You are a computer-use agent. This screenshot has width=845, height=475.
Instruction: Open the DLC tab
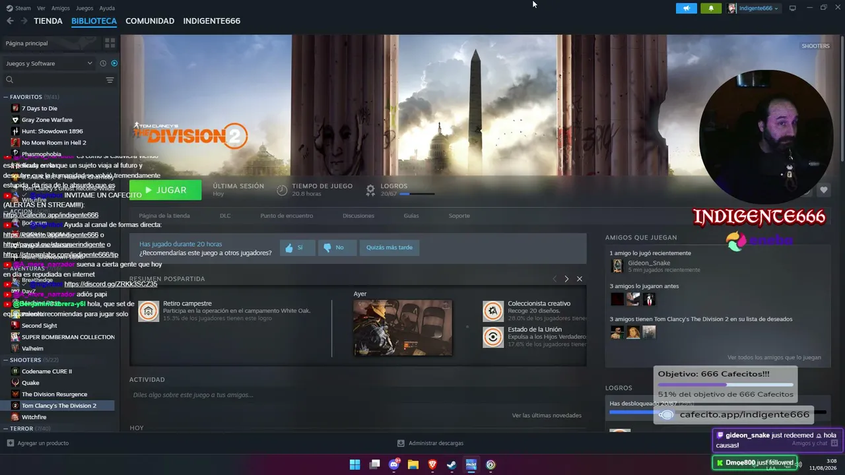(x=225, y=216)
